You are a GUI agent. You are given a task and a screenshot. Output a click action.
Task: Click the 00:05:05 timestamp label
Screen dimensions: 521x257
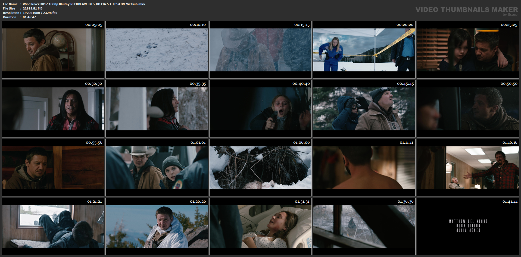click(94, 25)
